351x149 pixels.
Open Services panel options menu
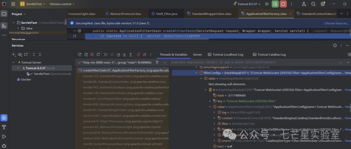pyautogui.click(x=341, y=46)
